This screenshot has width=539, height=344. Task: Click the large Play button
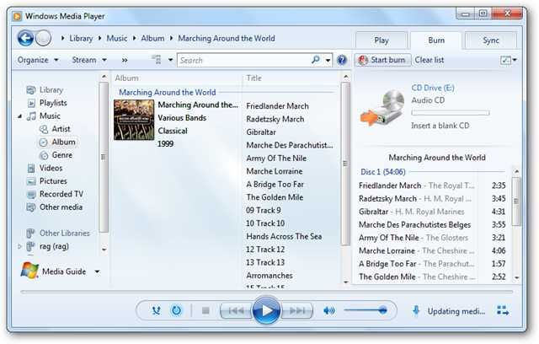tap(266, 310)
